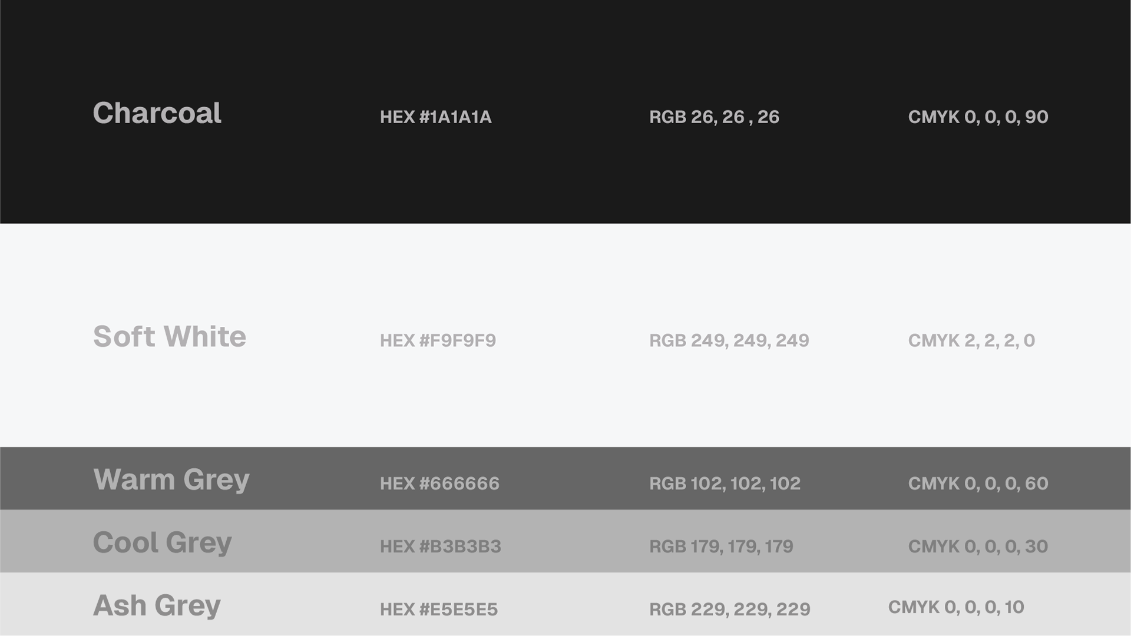Screen dimensions: 1131x636
Task: Click the CMYK 0, 0, 0, 90 value
Action: click(x=978, y=117)
